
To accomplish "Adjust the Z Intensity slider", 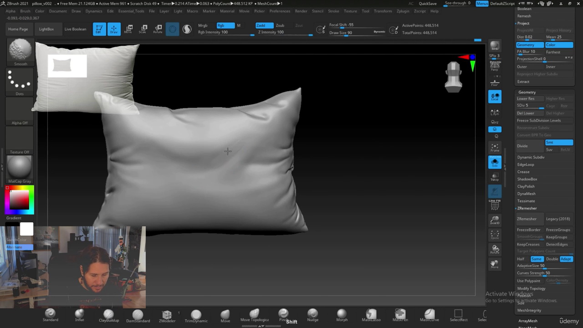I will (x=285, y=32).
